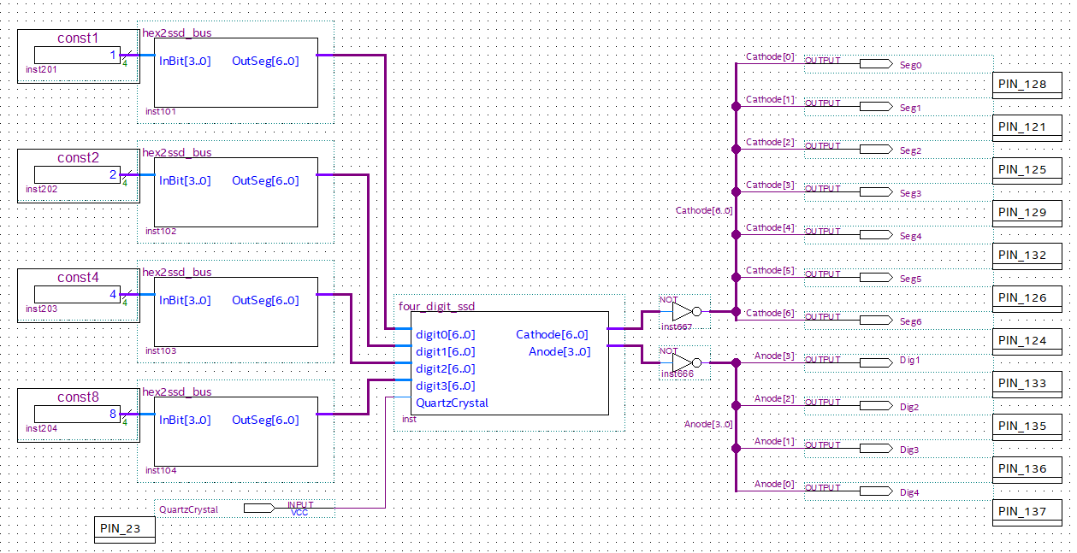Select hex2ssd_bus block inst104
The image size is (1077, 553).
[x=235, y=431]
